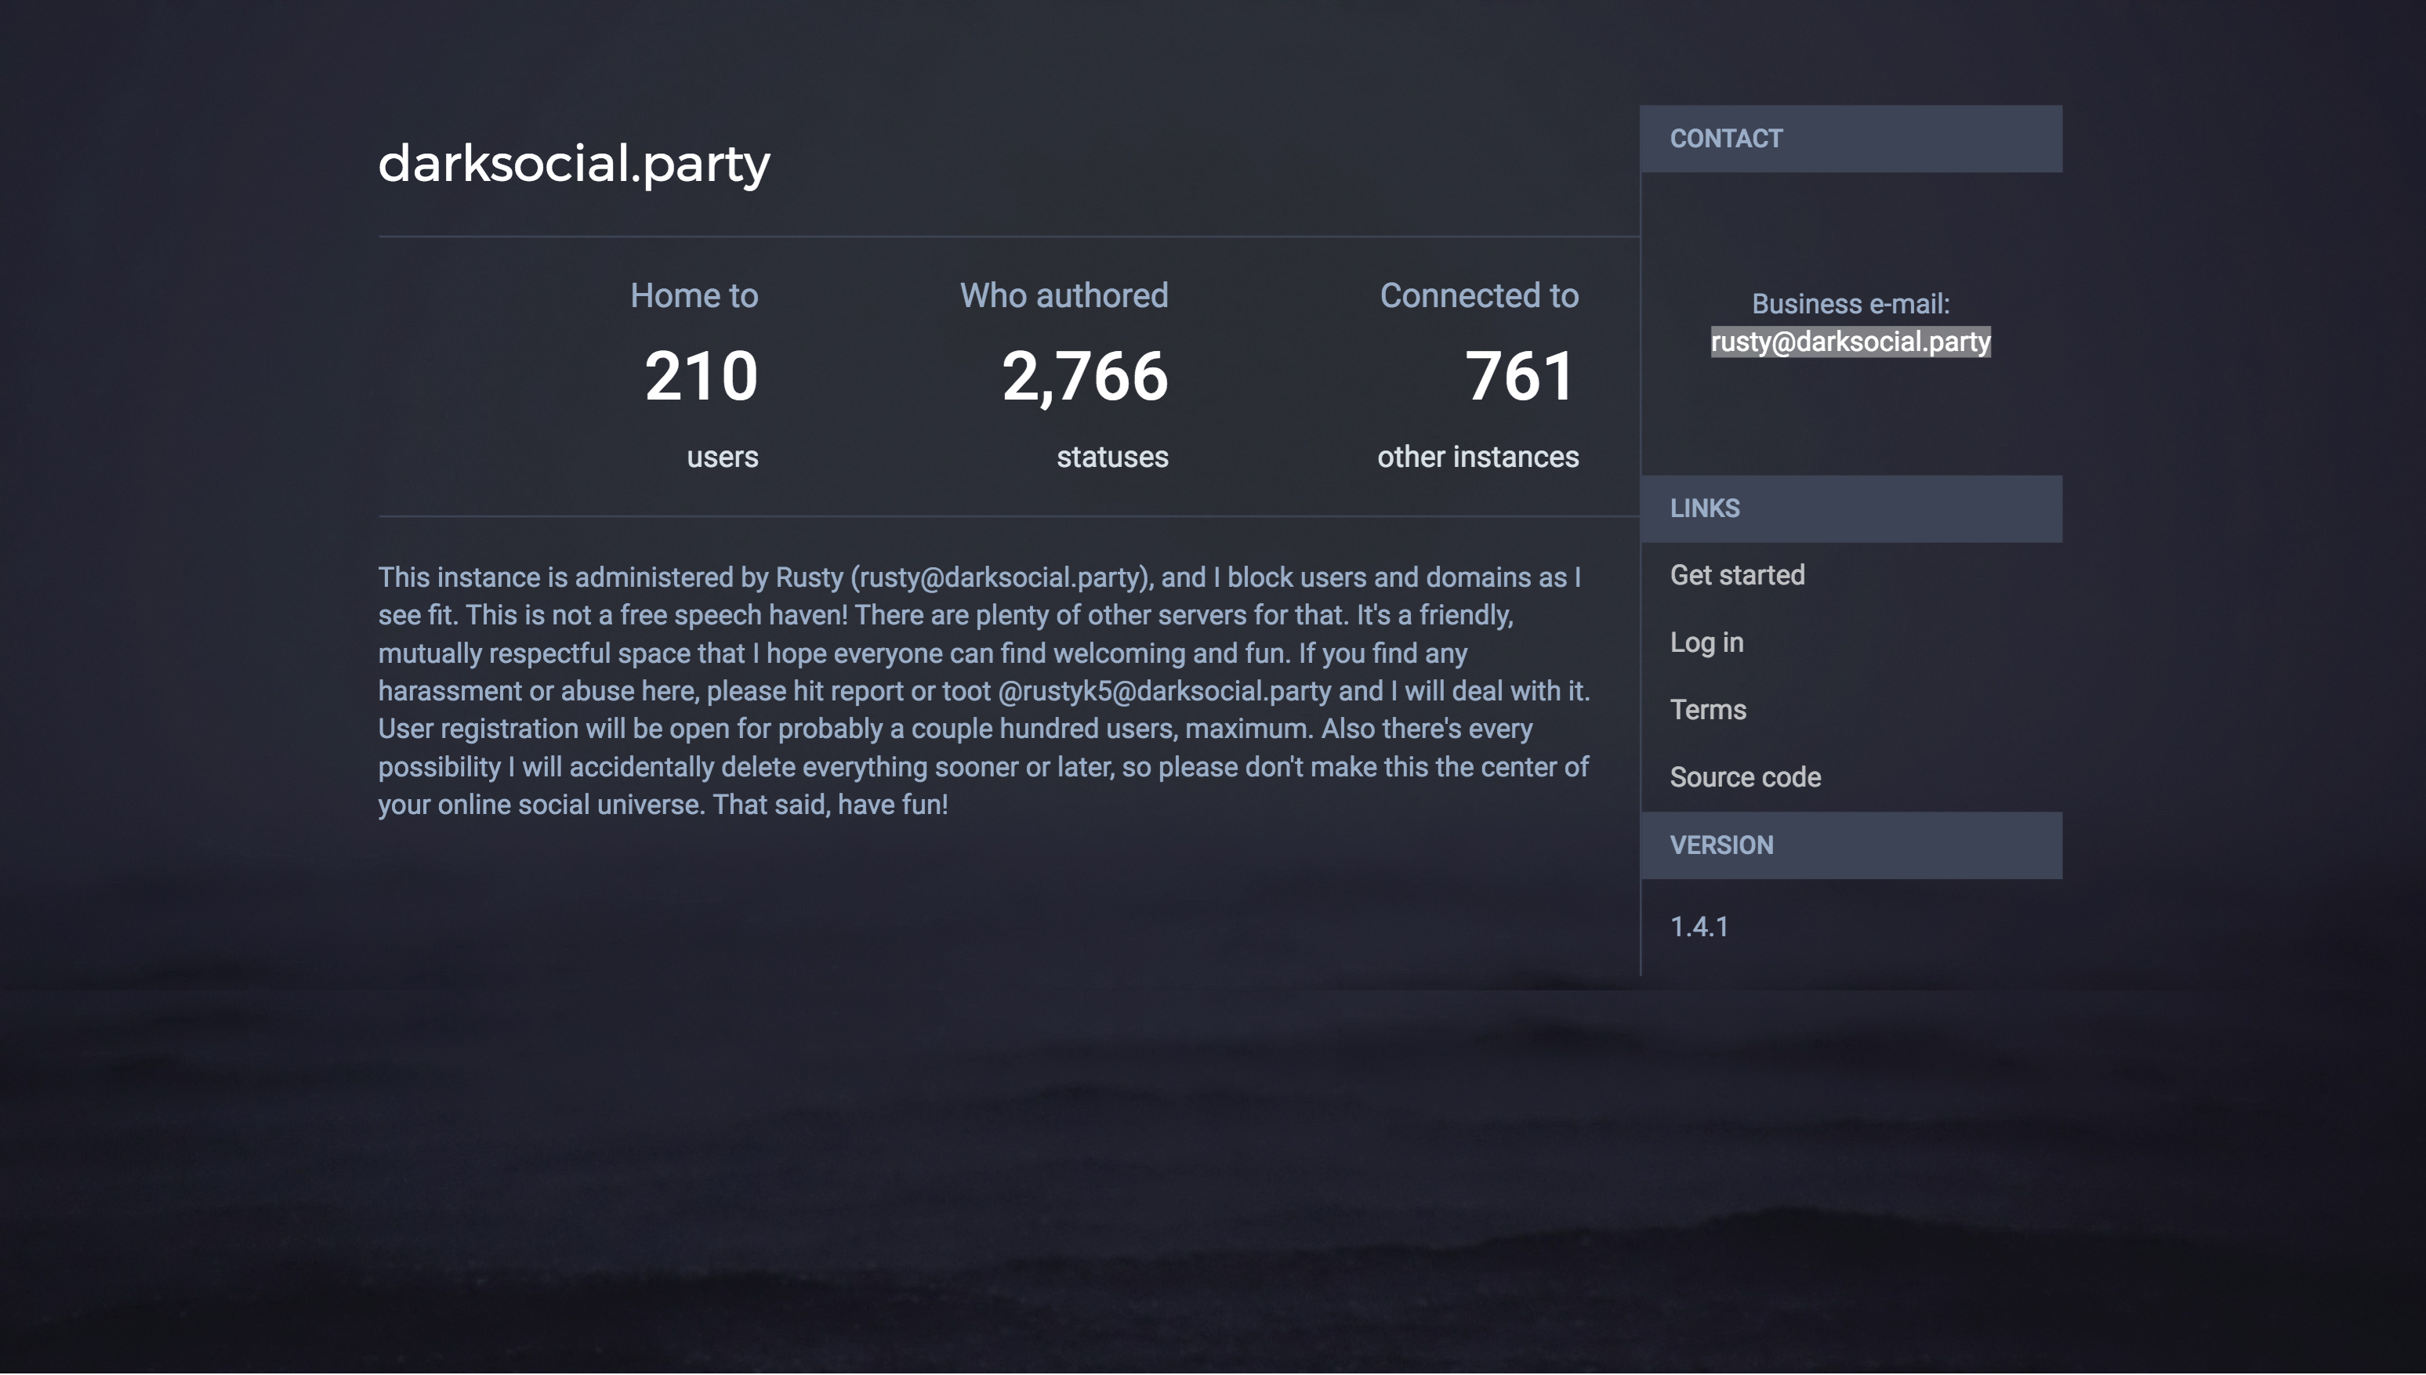2426x1375 pixels.
Task: Click the 'Home to' label
Action: [x=694, y=295]
